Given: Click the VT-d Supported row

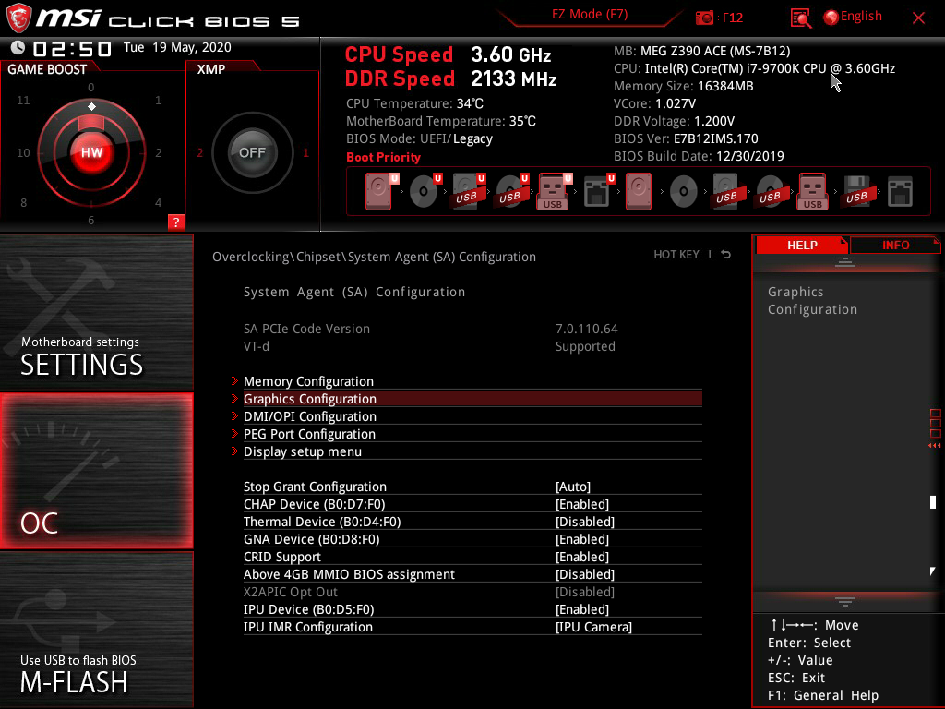Looking at the screenshot, I should pos(429,346).
